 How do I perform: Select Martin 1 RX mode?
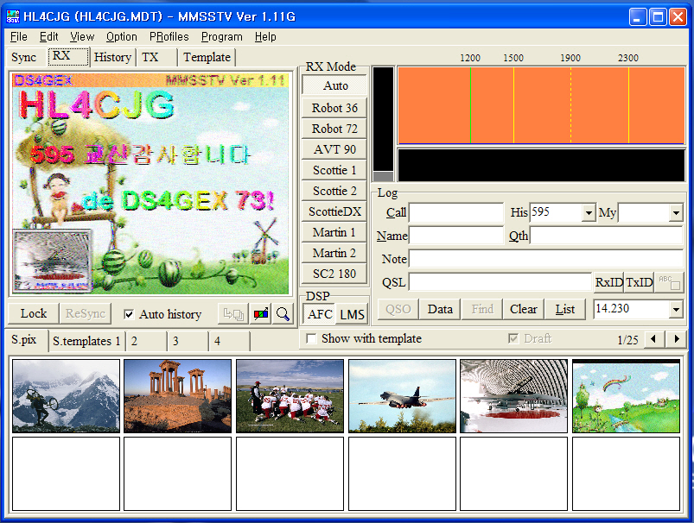(334, 232)
